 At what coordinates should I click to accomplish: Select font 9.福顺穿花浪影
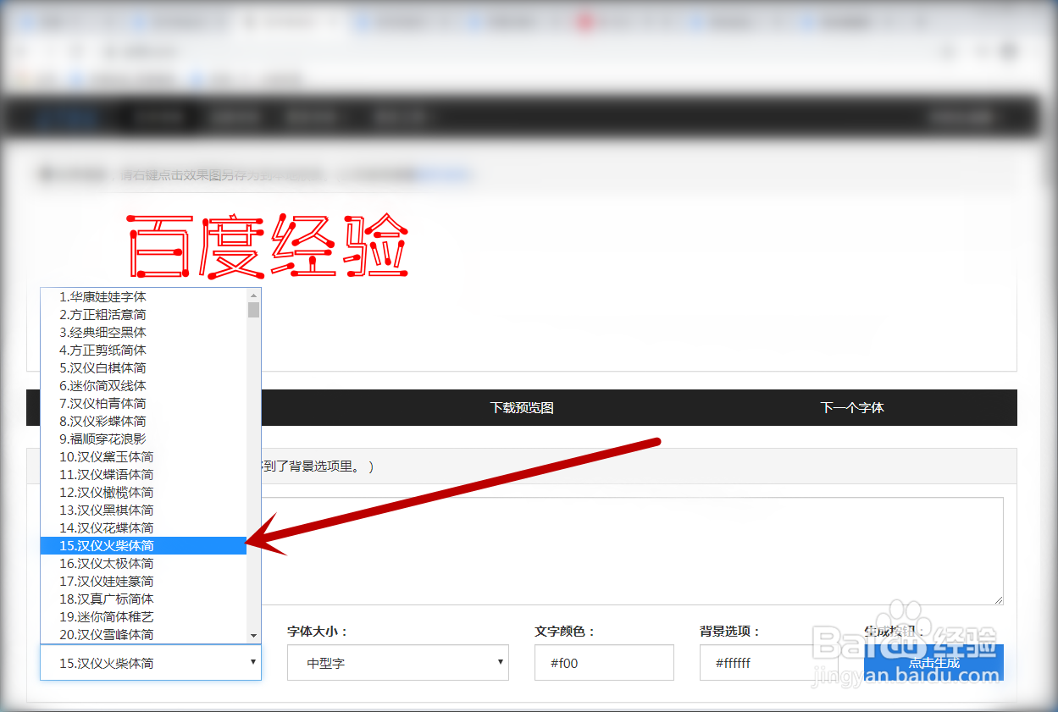point(143,439)
